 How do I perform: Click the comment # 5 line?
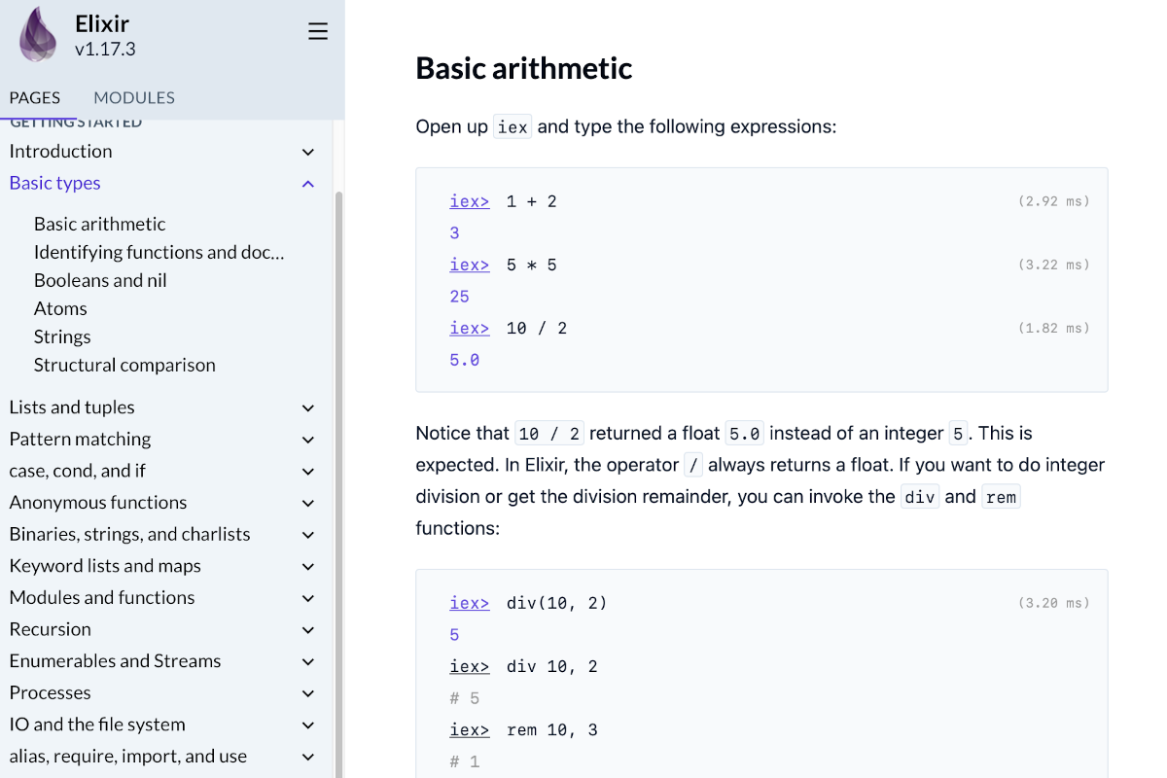[x=464, y=698]
